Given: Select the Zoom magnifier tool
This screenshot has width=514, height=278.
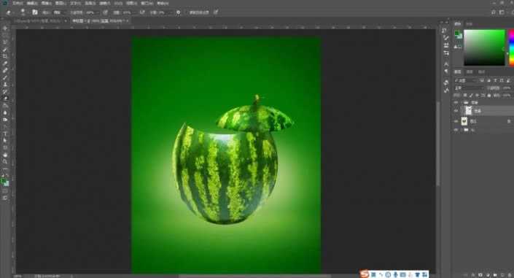Looking at the screenshot, I should [5, 162].
